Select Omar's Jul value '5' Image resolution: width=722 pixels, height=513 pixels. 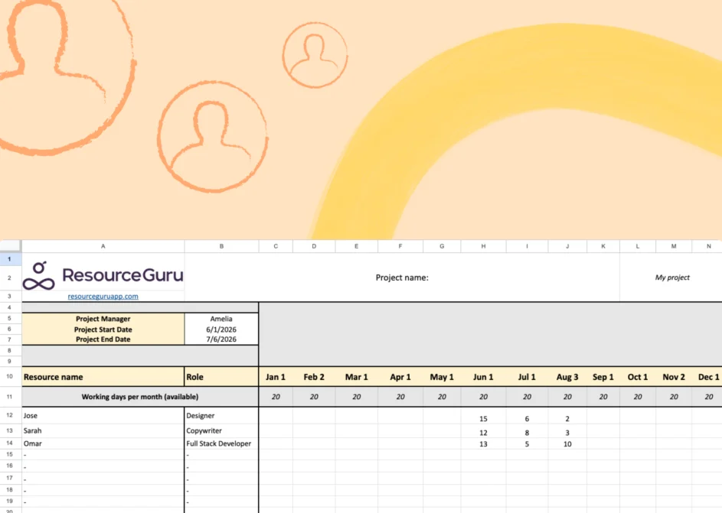[x=527, y=443]
